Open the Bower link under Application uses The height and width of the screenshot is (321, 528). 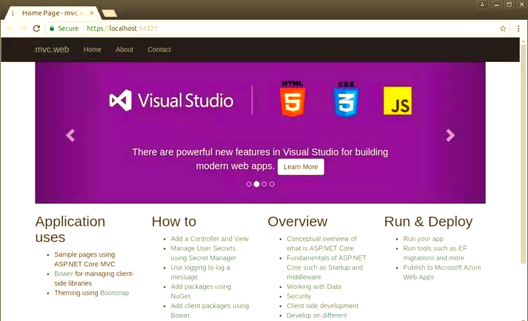[x=64, y=273]
